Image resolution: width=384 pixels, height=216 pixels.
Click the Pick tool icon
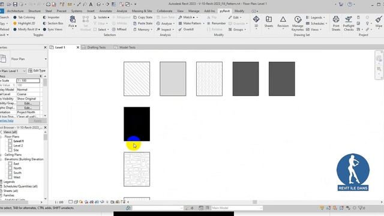tap(72, 19)
